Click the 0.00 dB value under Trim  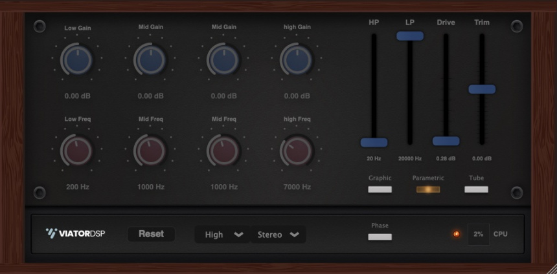pyautogui.click(x=482, y=159)
